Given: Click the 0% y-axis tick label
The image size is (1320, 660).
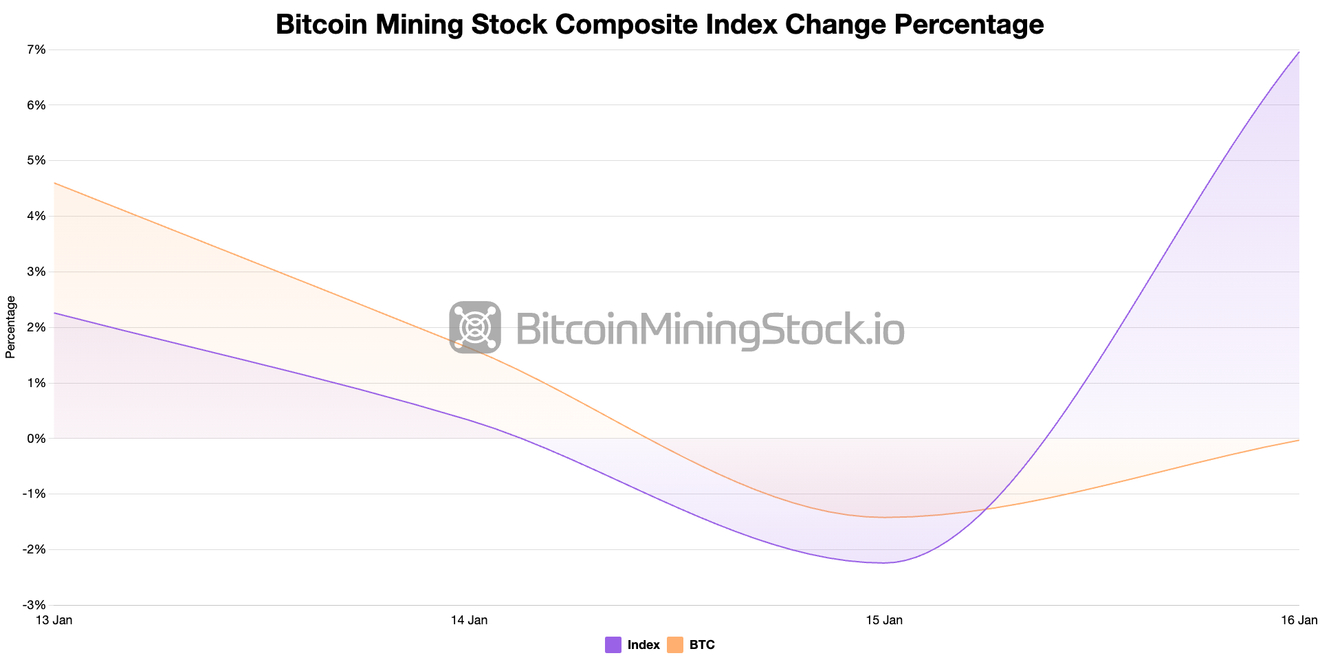Looking at the screenshot, I should pos(36,439).
